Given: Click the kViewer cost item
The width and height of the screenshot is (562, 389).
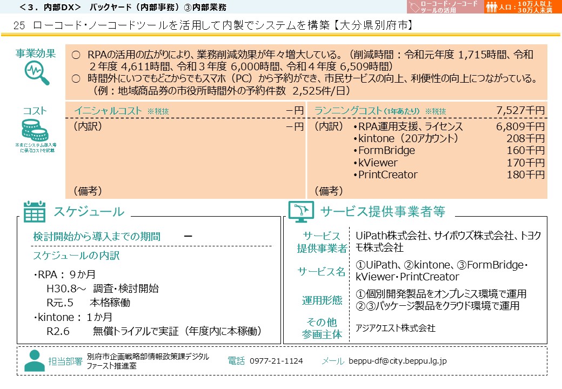Looking at the screenshot, I should point(375,163).
